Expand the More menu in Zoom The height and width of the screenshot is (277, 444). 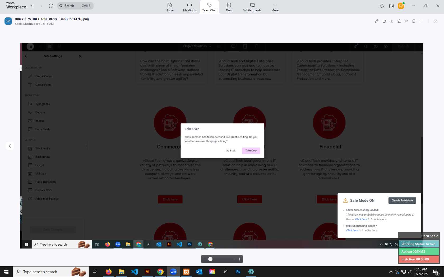coord(275,7)
